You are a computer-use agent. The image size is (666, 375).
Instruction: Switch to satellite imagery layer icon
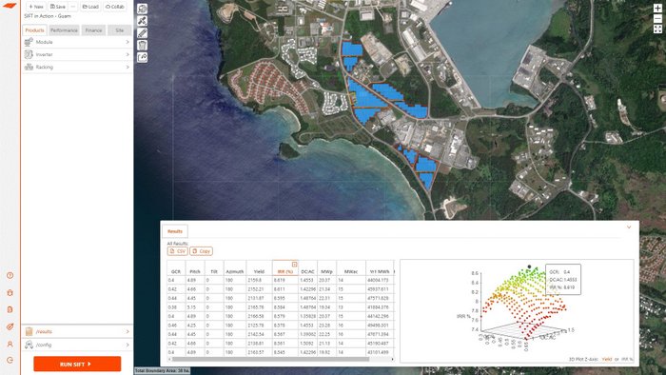(x=143, y=20)
